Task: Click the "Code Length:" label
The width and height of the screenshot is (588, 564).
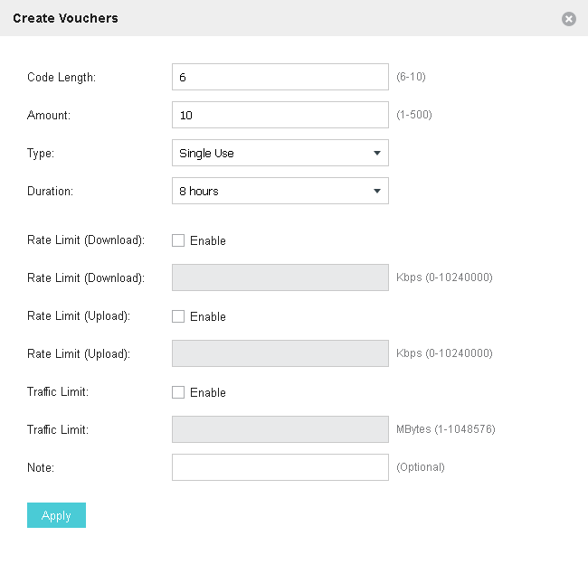Action: (62, 78)
